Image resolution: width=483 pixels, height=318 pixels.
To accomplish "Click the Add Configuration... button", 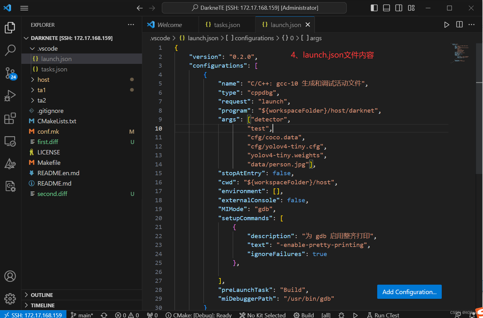I will (x=409, y=292).
